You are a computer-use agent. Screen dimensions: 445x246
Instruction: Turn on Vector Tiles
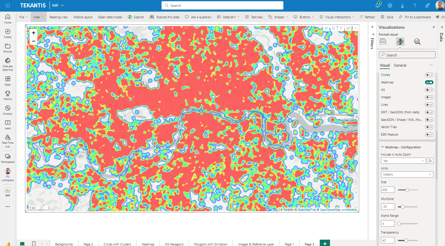tap(428, 127)
